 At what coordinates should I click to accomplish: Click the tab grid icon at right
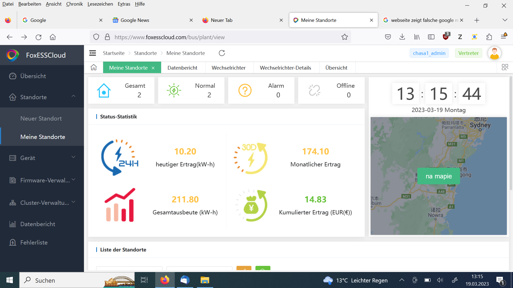pos(505,67)
